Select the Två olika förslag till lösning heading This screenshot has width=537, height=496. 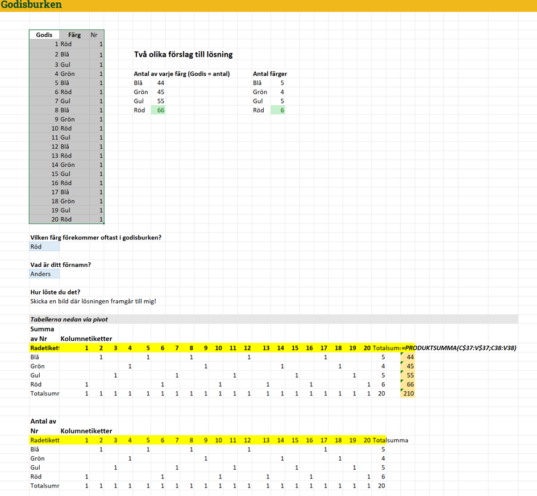pyautogui.click(x=183, y=55)
